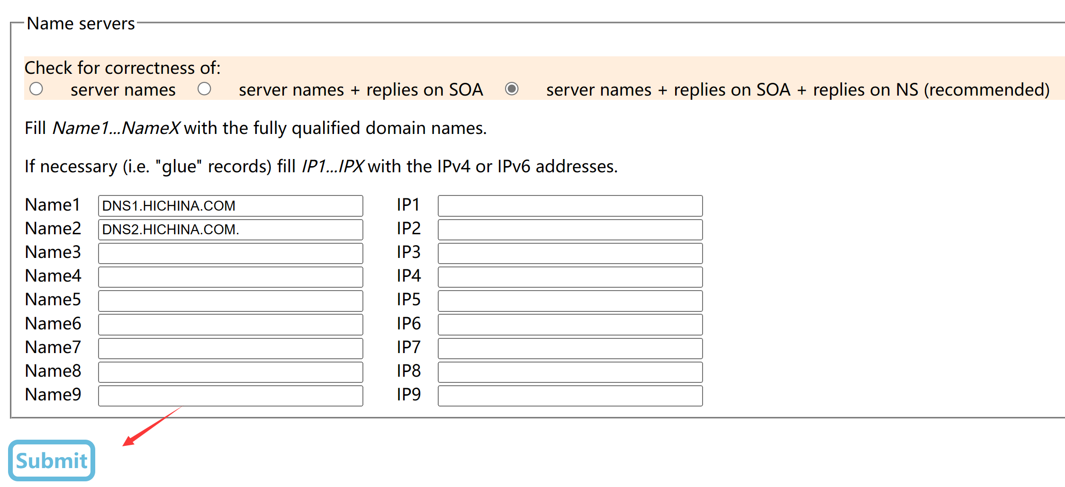The width and height of the screenshot is (1065, 487).
Task: Click the Submit button
Action: tap(52, 460)
